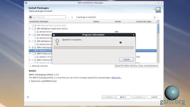Click the 'IBM® Packaging Utility 1.7.3' details heading
Viewport: 190px width, 107px height.
pyautogui.click(x=44, y=75)
